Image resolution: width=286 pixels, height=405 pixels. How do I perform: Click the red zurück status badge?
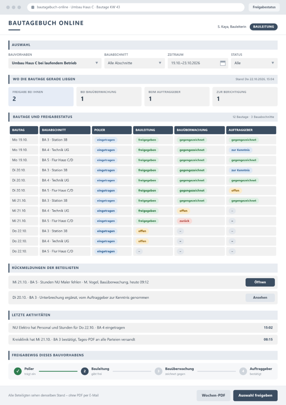(x=185, y=221)
